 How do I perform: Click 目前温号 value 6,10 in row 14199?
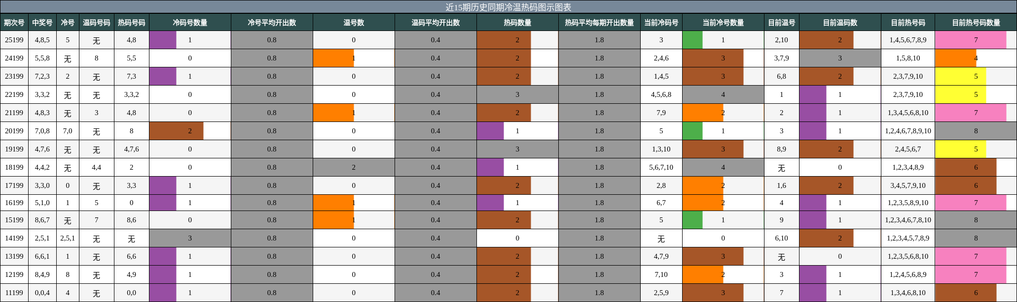point(782,238)
